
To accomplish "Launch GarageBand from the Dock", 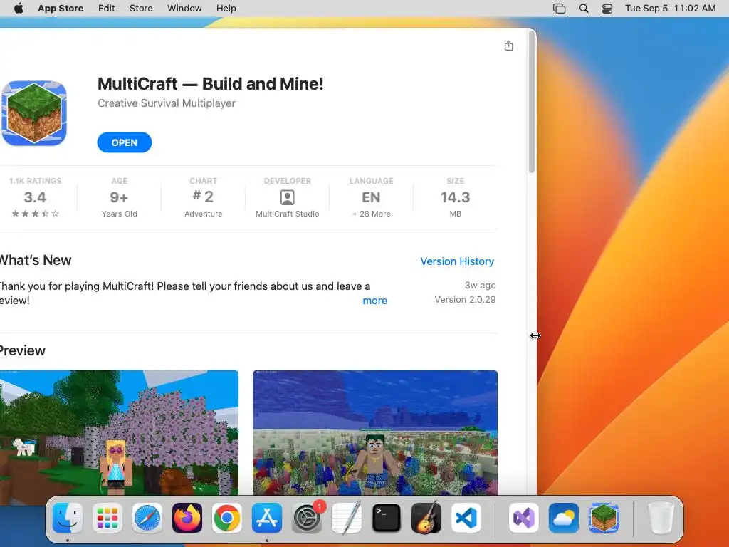I will click(x=426, y=518).
